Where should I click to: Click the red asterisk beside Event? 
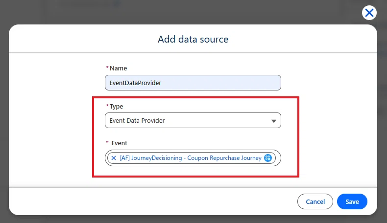coord(107,142)
